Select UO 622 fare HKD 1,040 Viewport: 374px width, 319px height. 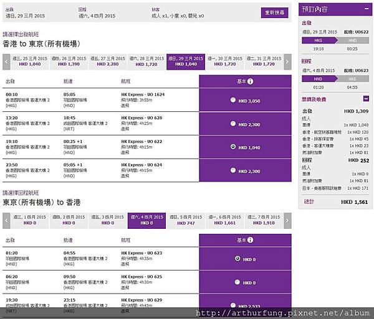point(233,147)
